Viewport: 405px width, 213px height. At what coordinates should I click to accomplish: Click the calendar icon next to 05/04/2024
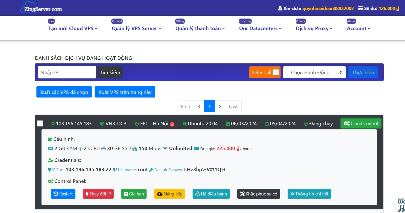(267, 124)
